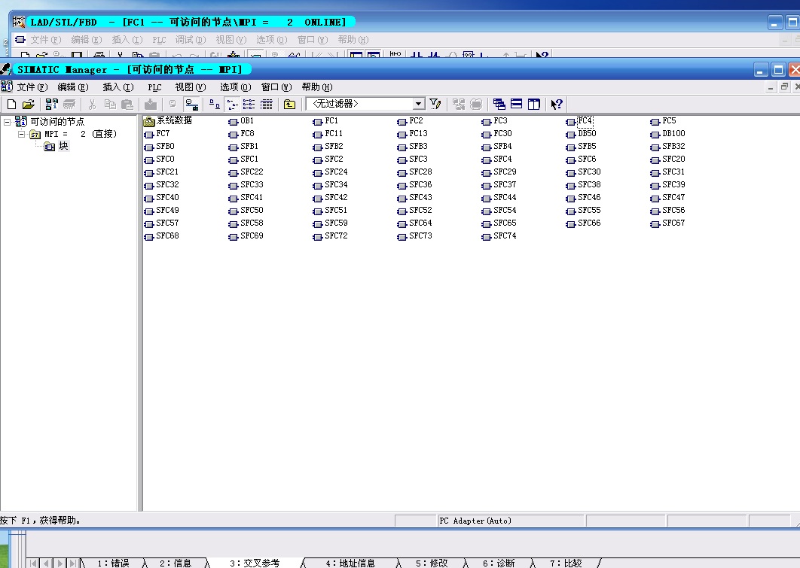The width and height of the screenshot is (800, 568).
Task: Click the Copy toolbar icon
Action: [110, 105]
